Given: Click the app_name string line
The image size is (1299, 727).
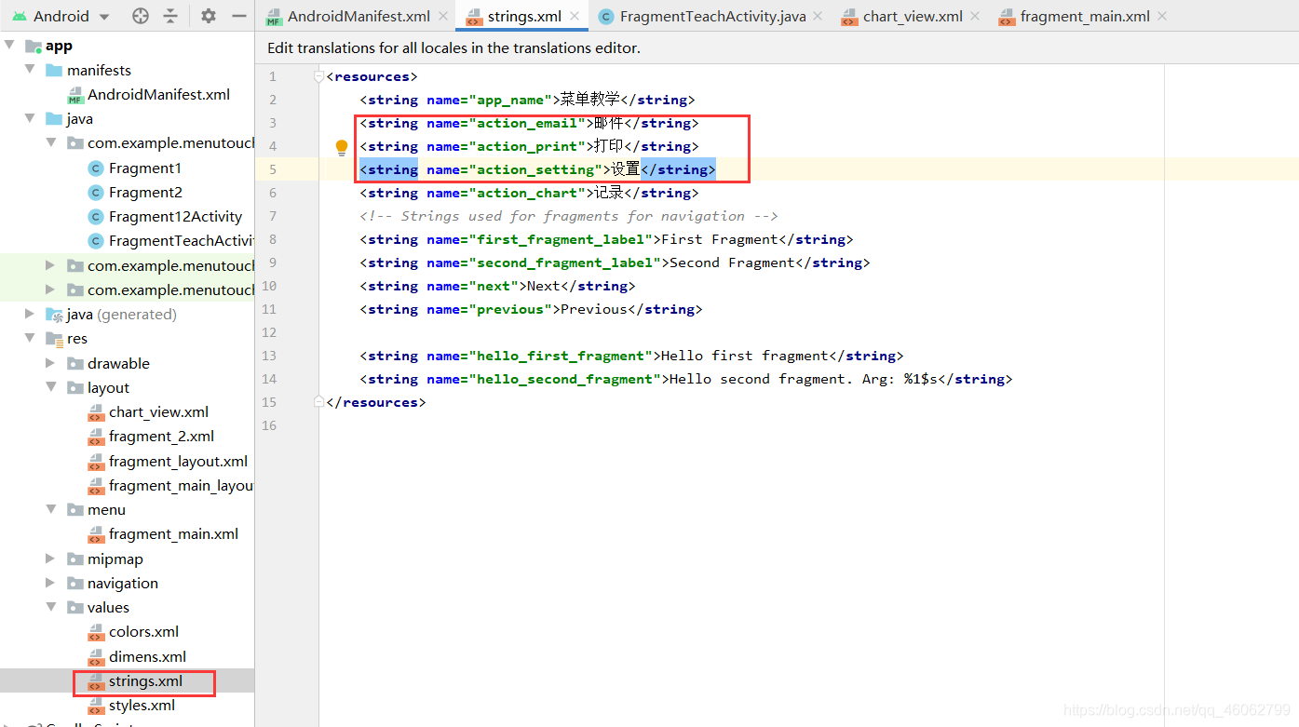Looking at the screenshot, I should click(x=527, y=100).
